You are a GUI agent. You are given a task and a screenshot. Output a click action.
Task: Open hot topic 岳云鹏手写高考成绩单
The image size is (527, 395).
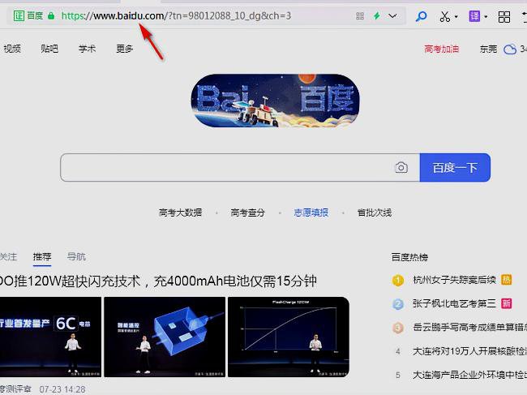coord(470,327)
